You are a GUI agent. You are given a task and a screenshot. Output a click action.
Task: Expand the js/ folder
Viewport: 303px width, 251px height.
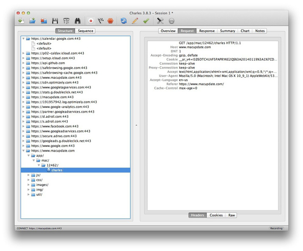click(28, 175)
